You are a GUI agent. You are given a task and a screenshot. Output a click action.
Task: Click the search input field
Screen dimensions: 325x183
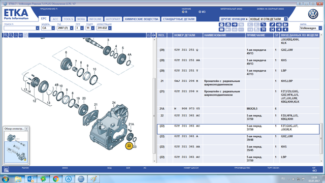(x=20, y=28)
